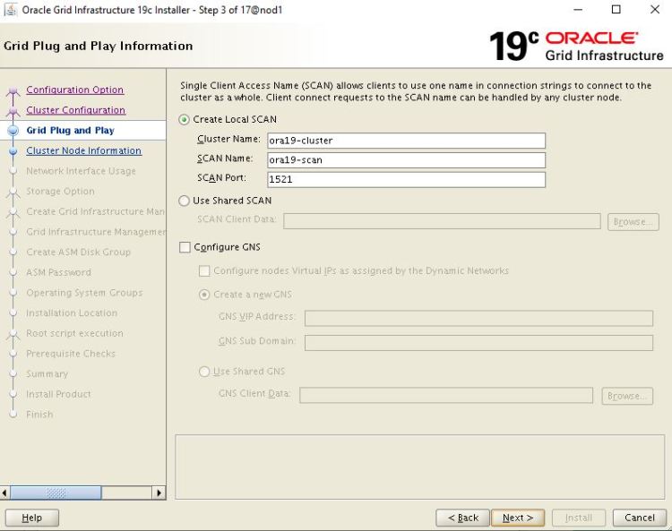The image size is (672, 531).
Task: Click left arrow of sidebar horizontal scrollbar
Action: pyautogui.click(x=7, y=492)
